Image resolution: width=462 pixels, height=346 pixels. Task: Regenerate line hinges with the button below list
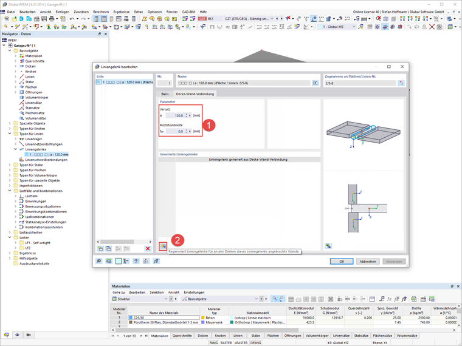(163, 246)
